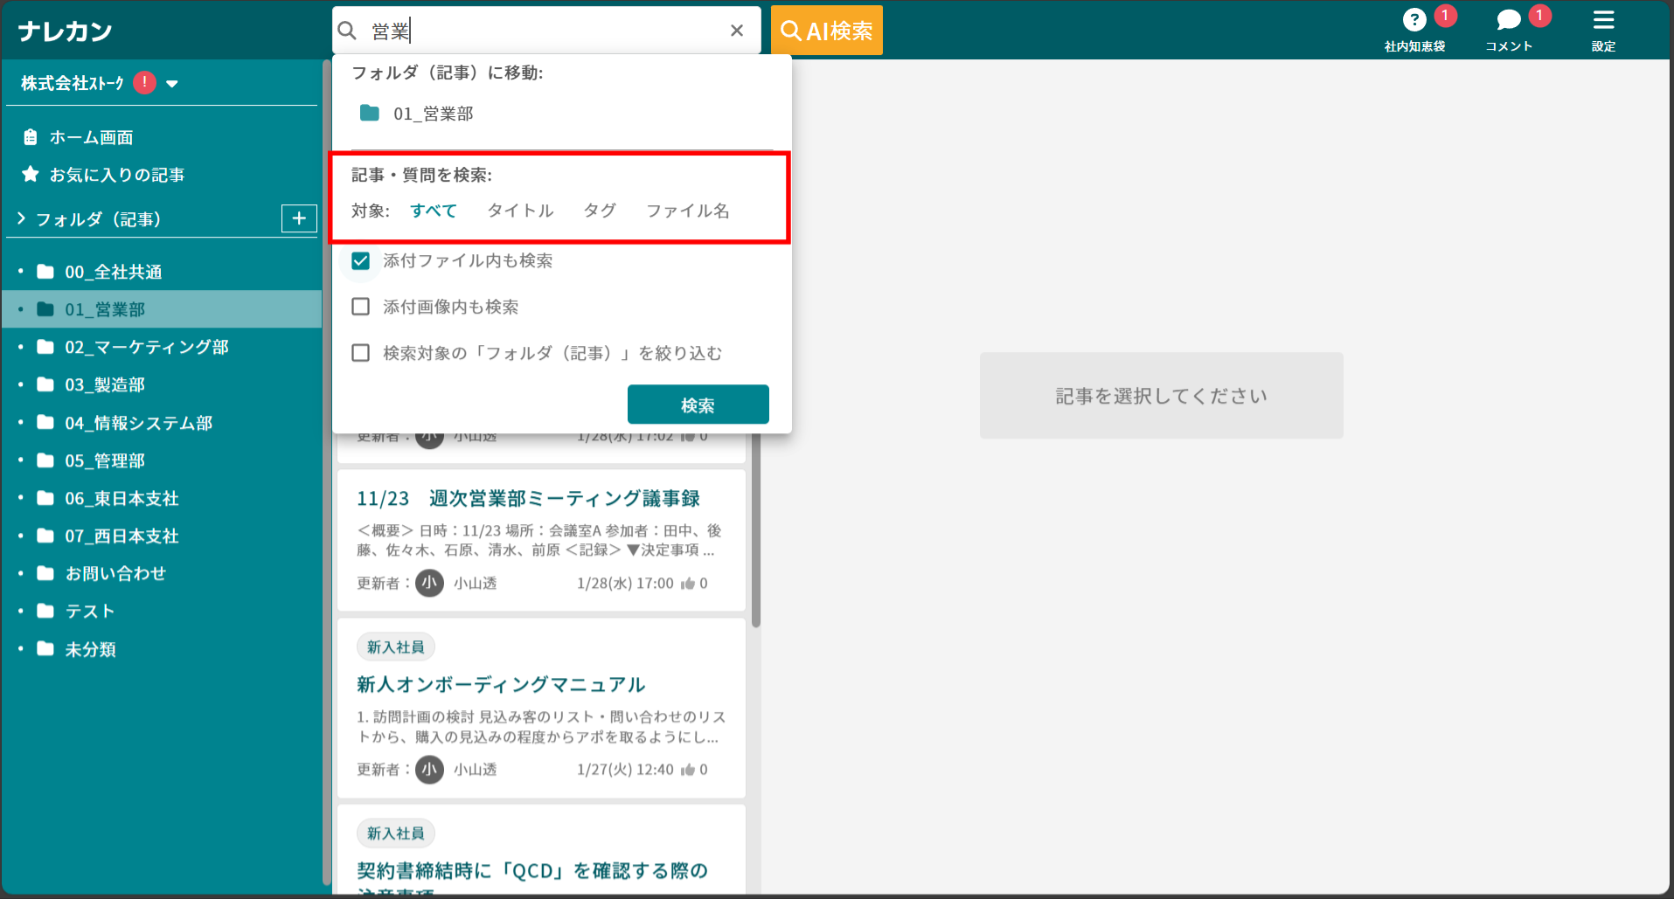Open the alert badge next to 株式会社ストーク
This screenshot has height=899, width=1674.
click(x=143, y=81)
